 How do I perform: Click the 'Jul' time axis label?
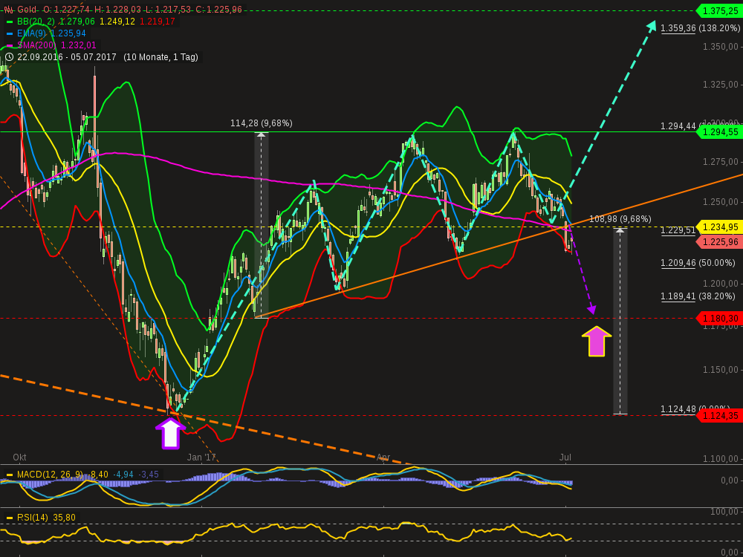coord(565,457)
